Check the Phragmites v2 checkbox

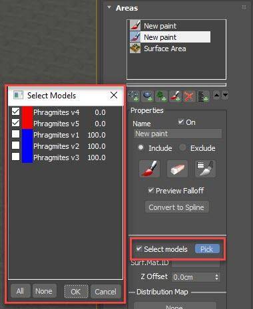pyautogui.click(x=15, y=146)
